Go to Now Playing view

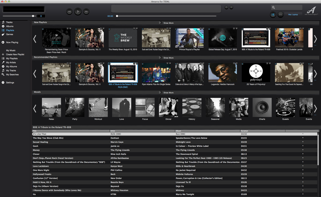click(12, 43)
